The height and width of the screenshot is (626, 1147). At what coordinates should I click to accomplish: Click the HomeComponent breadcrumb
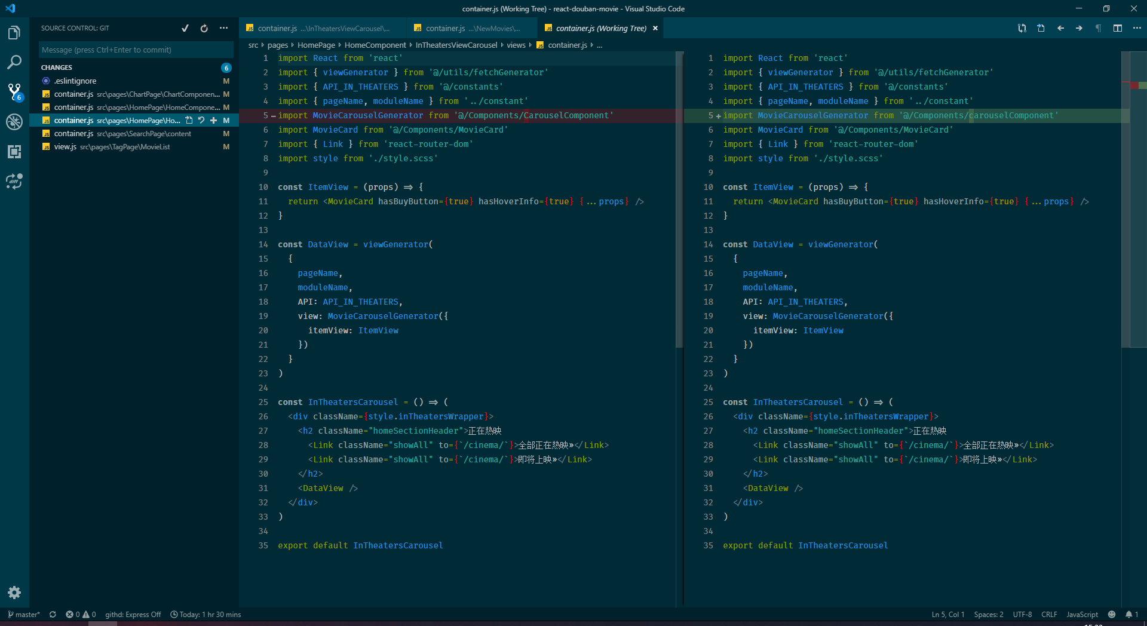375,45
